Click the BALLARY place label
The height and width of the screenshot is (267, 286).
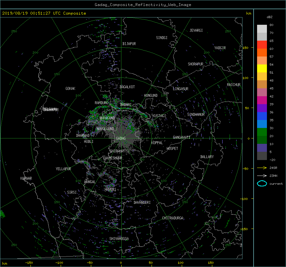point(207,157)
